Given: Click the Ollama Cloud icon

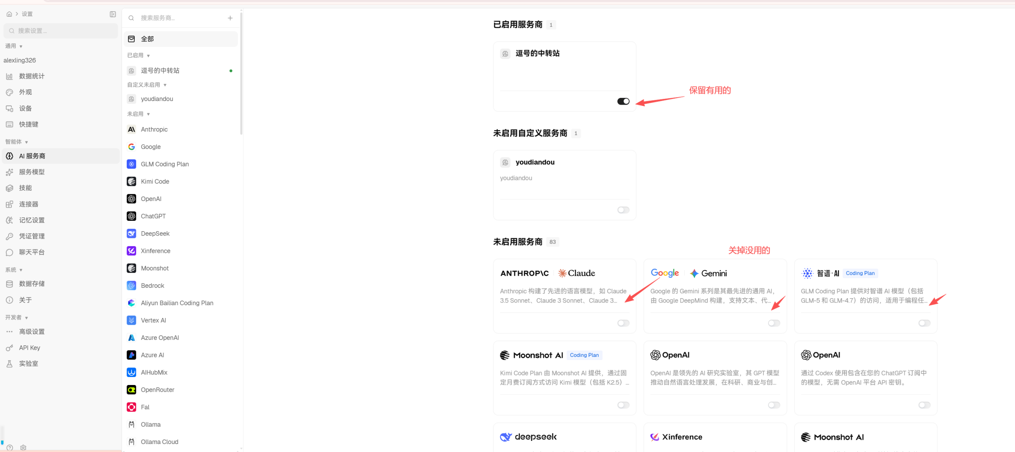Looking at the screenshot, I should tap(132, 442).
